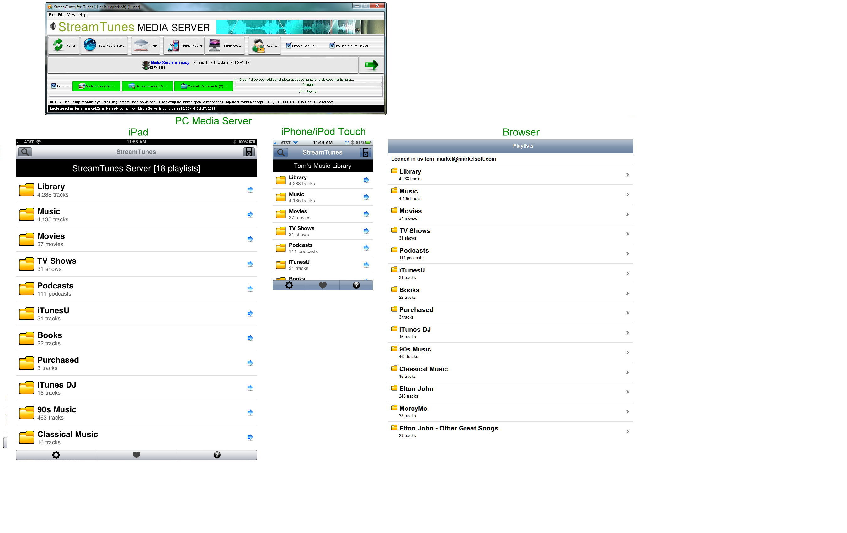
Task: Select TV Shows in Browser list
Action: pos(510,234)
